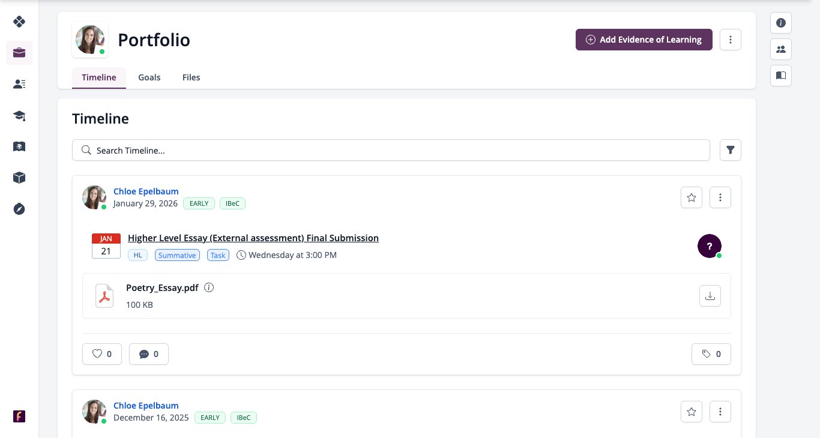Viewport: 820px width, 438px height.
Task: Click Add Evidence of Learning button
Action: pyautogui.click(x=644, y=40)
